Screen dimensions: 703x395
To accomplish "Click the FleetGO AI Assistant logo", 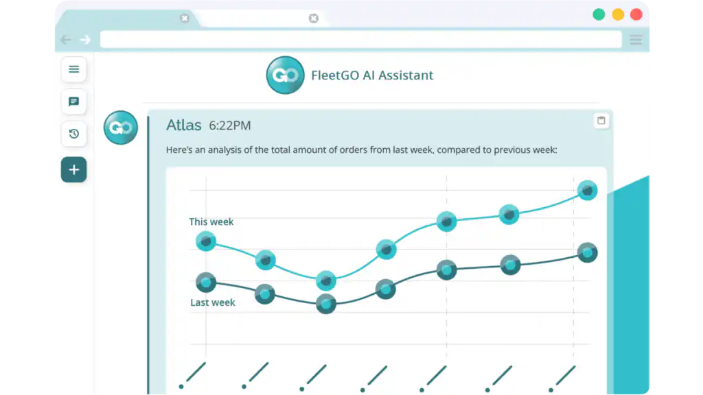I will coord(285,75).
